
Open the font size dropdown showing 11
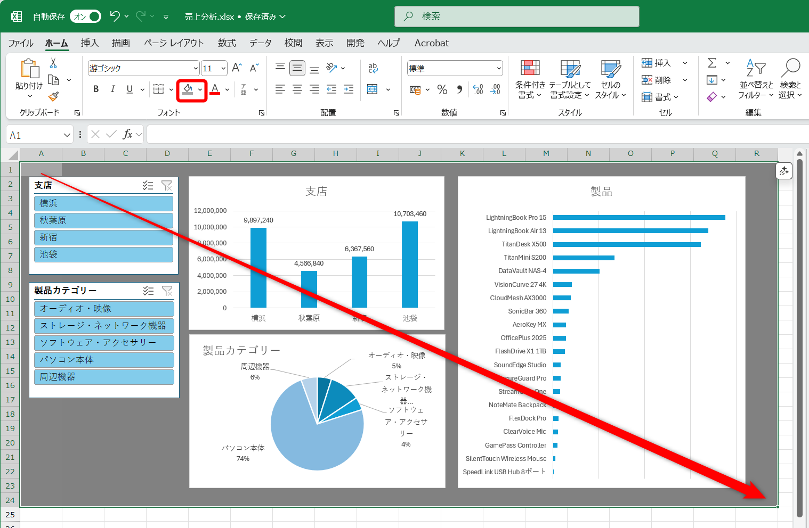coord(223,68)
